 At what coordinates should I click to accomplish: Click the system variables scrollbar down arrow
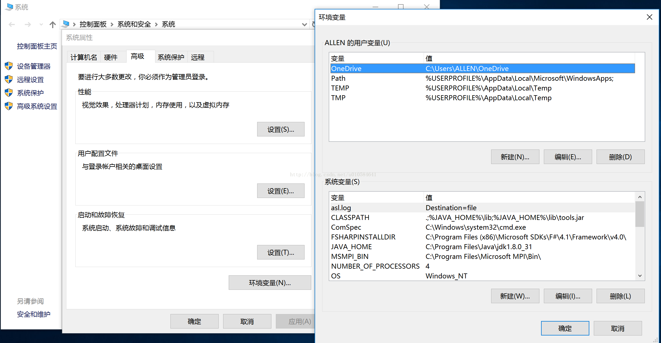click(x=640, y=275)
